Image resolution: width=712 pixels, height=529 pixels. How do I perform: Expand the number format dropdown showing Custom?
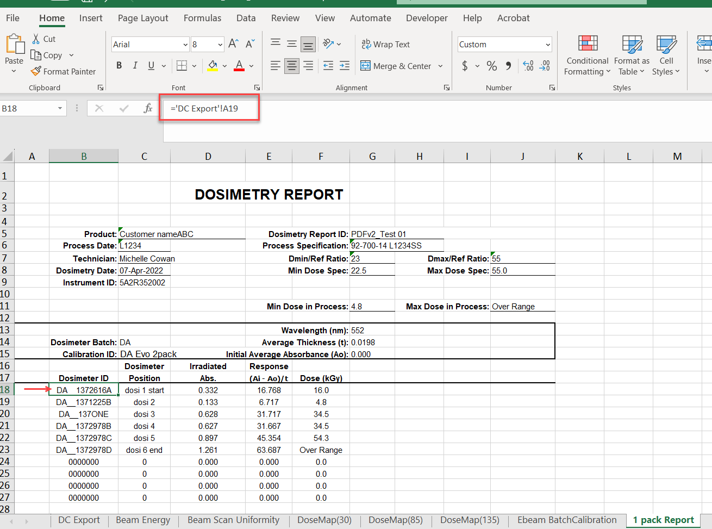coord(547,45)
